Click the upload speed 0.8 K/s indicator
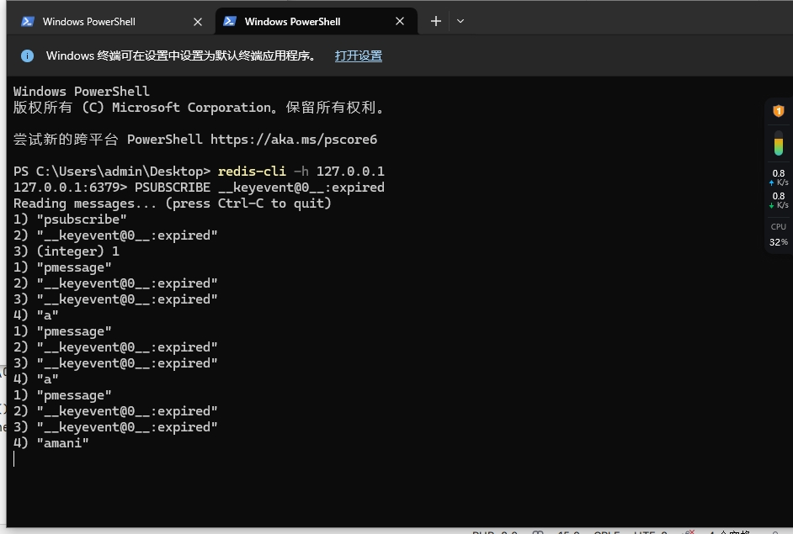 coord(779,177)
